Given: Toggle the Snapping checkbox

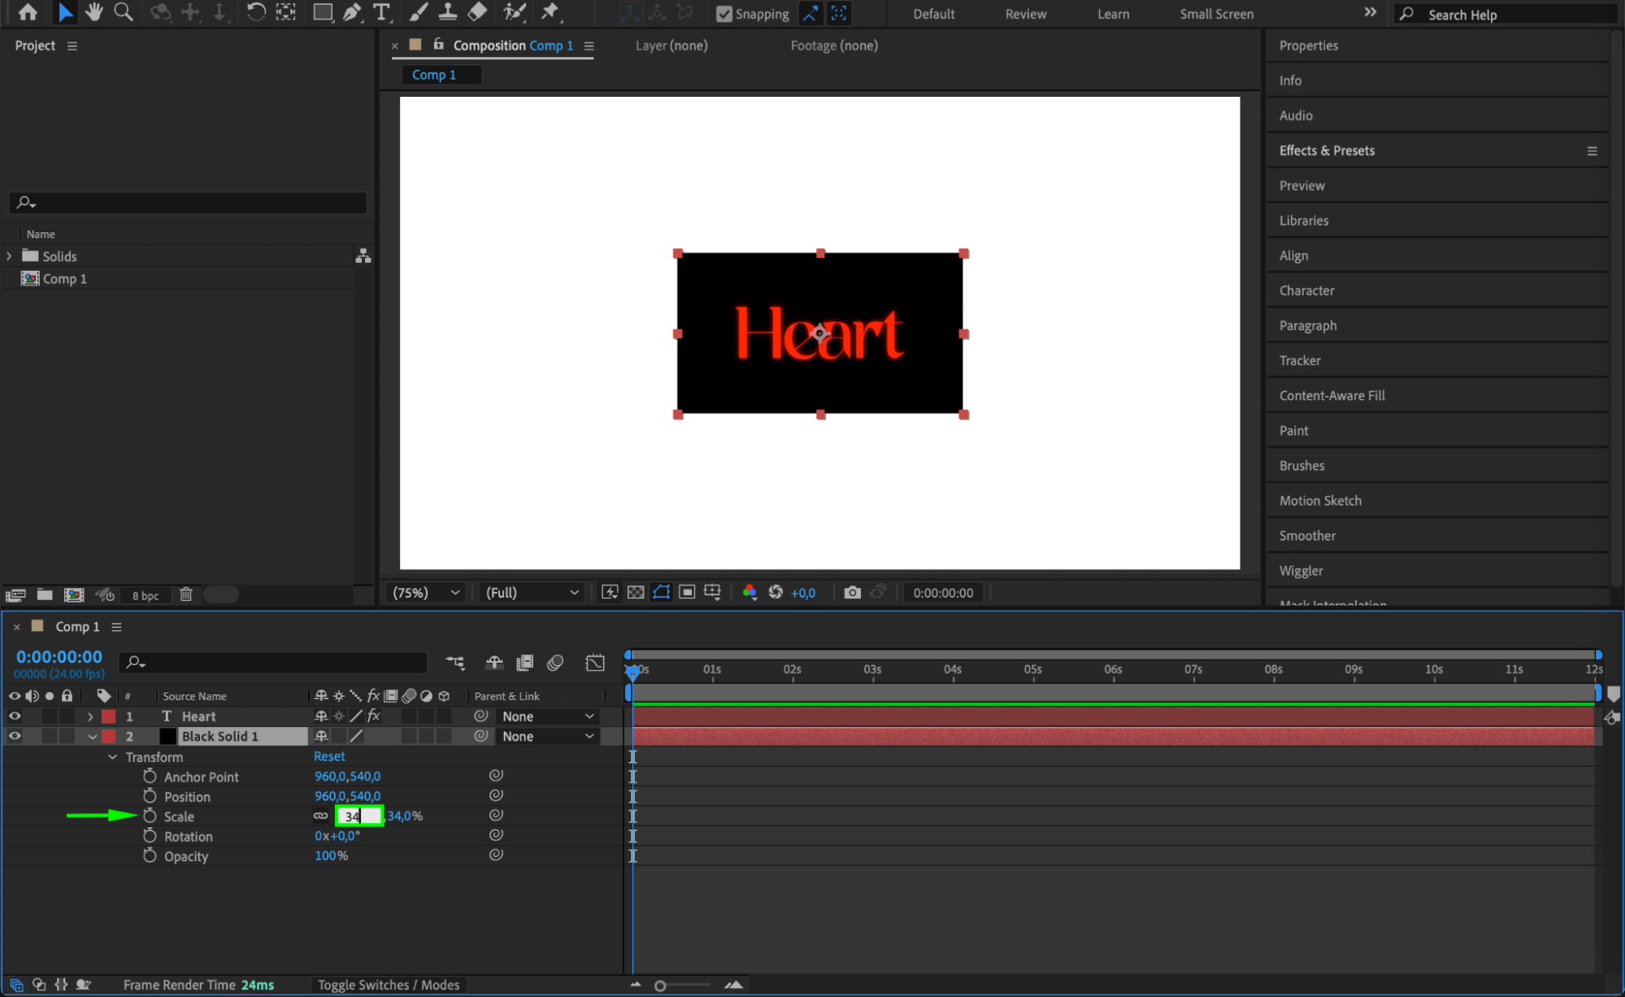Looking at the screenshot, I should [x=723, y=14].
